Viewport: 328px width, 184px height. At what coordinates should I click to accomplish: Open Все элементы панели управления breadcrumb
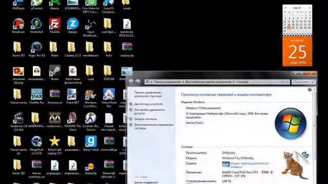(x=209, y=82)
